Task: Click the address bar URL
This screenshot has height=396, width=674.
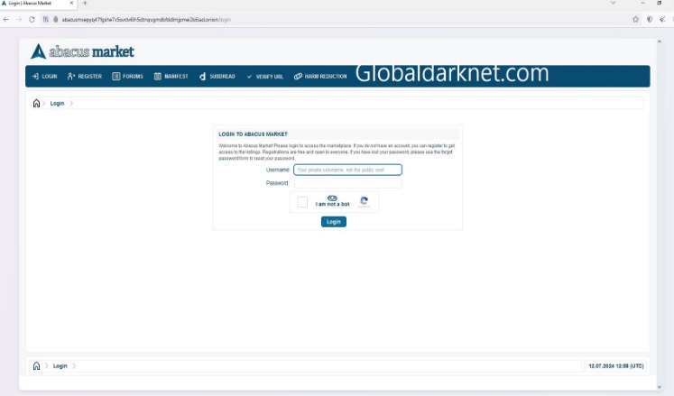Action: click(x=146, y=19)
